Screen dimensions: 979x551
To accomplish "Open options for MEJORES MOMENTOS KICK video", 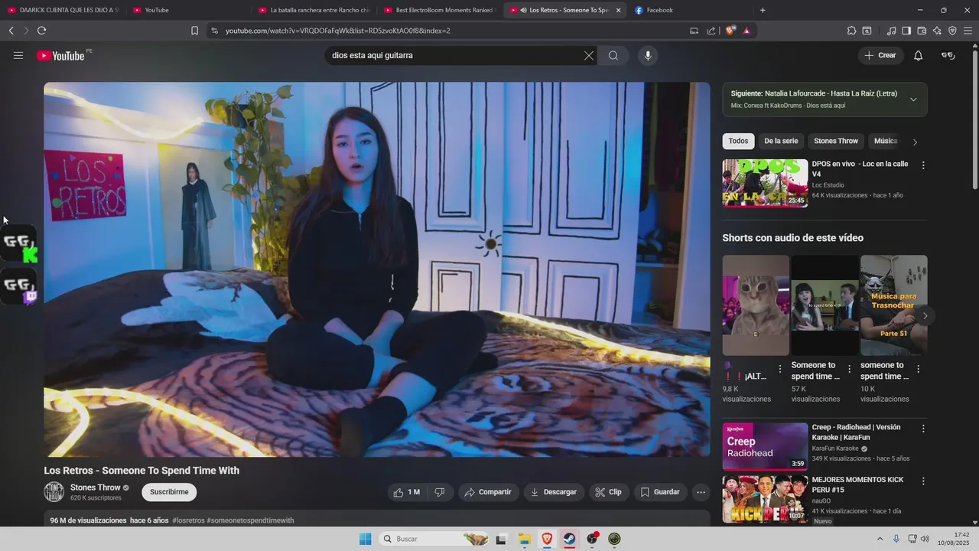I will (923, 481).
